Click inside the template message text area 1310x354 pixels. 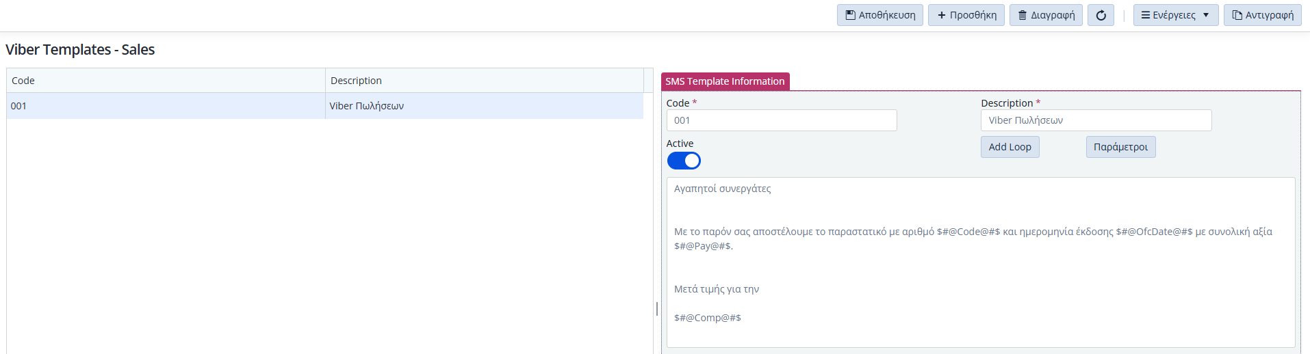980,262
